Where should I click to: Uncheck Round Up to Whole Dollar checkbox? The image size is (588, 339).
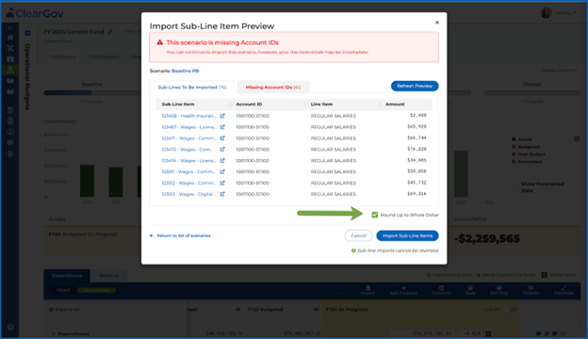tap(375, 215)
